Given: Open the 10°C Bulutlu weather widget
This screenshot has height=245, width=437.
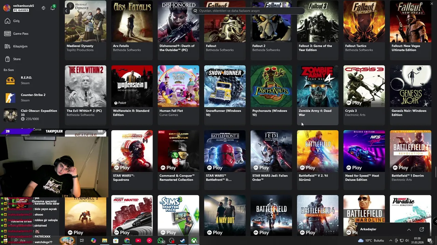Looking at the screenshot, I should point(371,241).
